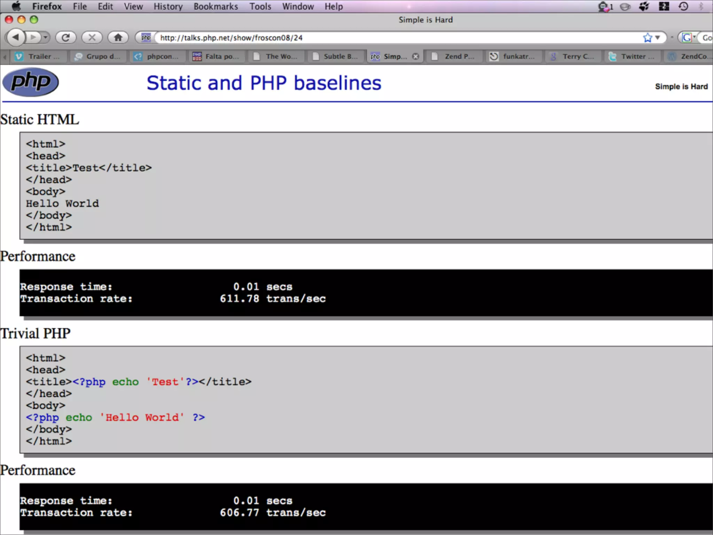Zoom the window with green button
The image size is (713, 535).
click(34, 20)
